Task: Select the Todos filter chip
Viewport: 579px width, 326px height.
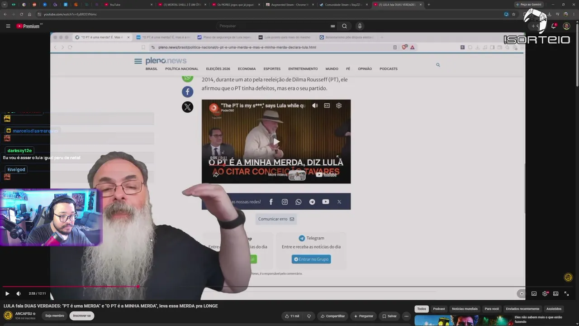Action: point(422,309)
